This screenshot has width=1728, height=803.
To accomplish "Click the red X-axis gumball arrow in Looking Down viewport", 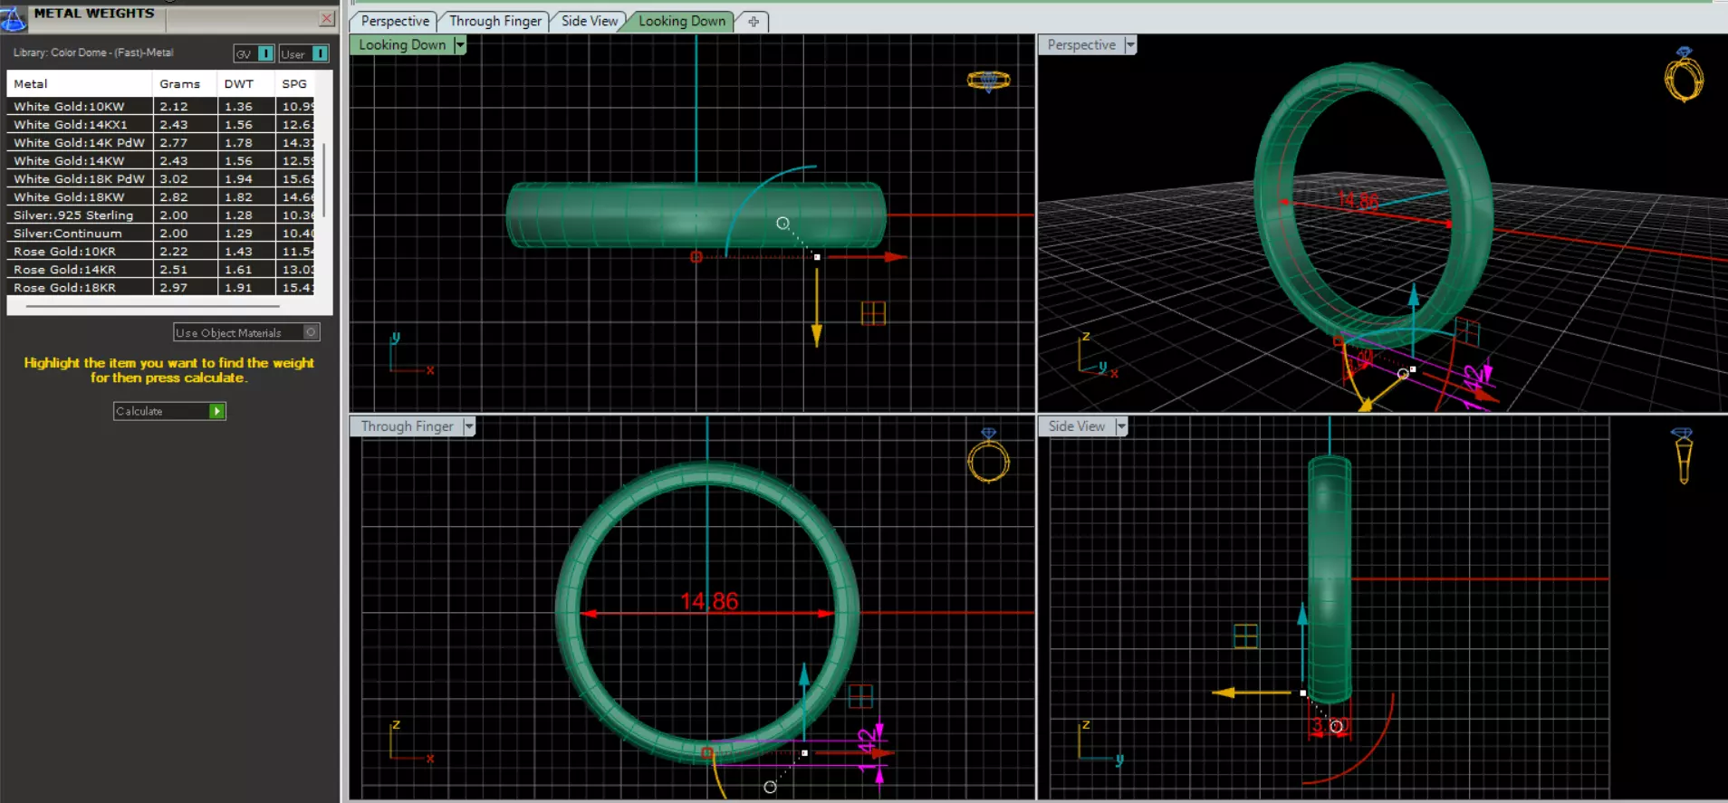I will [866, 257].
